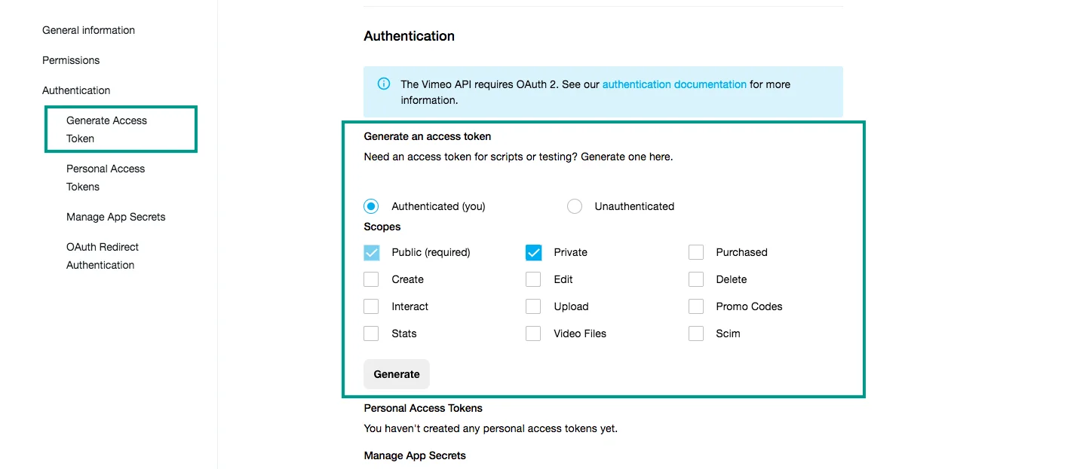
Task: Navigate to Manage App Secrets
Action: pos(115,217)
